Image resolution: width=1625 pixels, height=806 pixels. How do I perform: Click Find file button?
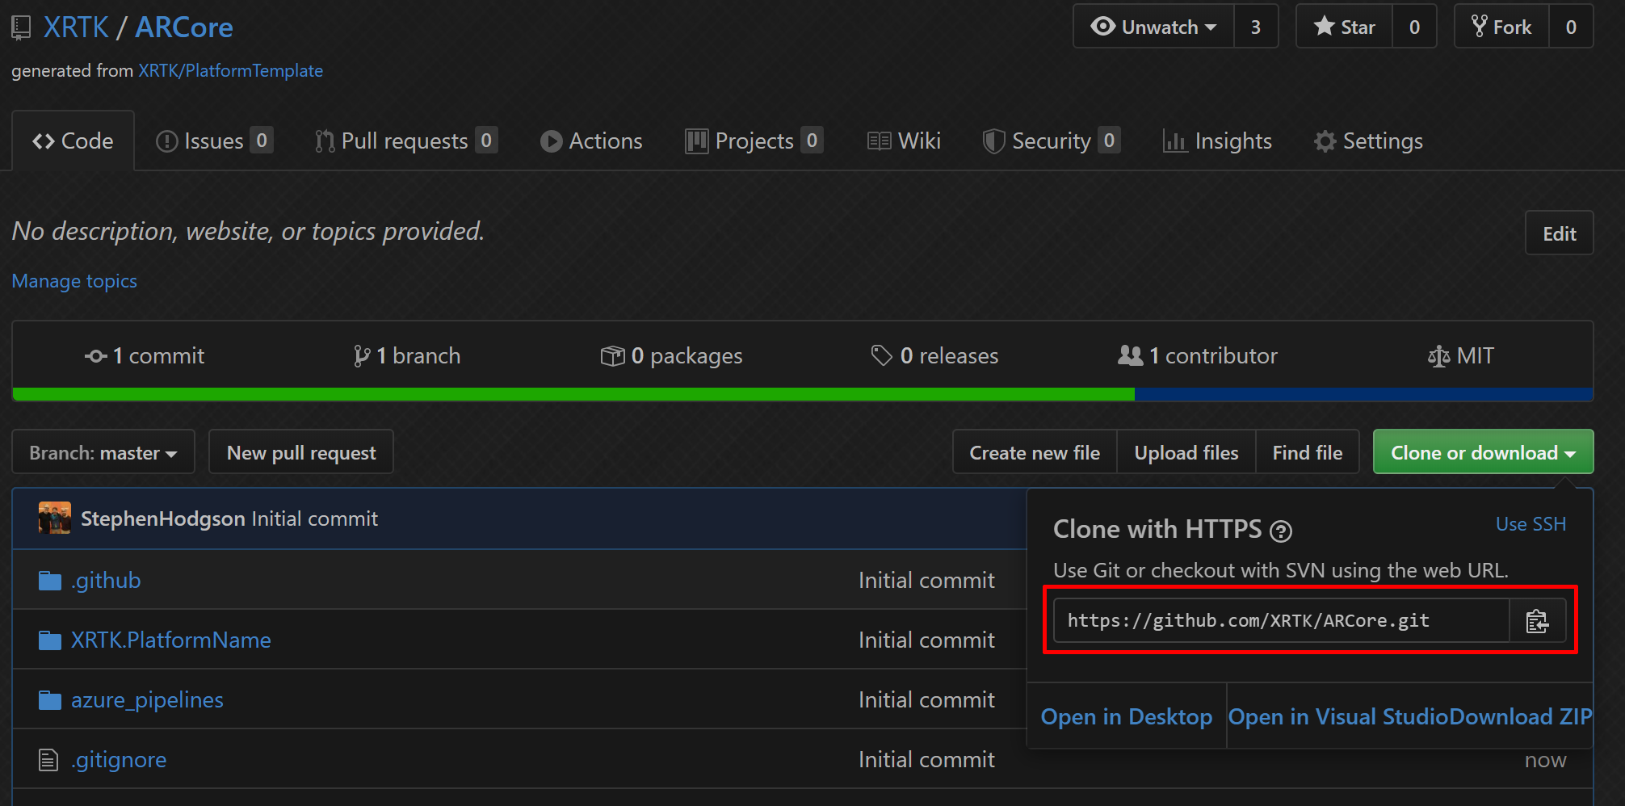pos(1308,453)
